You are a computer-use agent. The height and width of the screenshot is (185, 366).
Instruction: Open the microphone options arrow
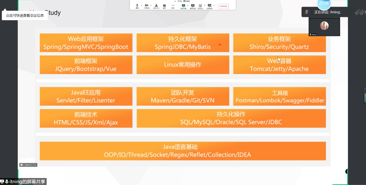pos(142,5)
